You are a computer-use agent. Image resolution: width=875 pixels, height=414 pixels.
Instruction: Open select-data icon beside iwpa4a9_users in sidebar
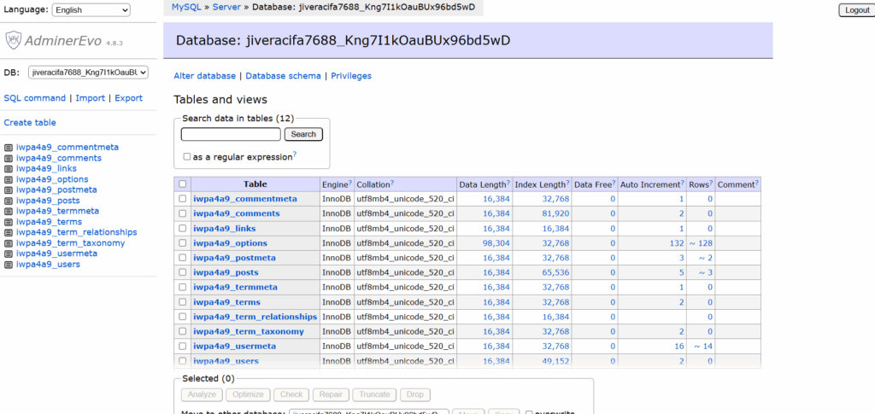pyautogui.click(x=9, y=264)
